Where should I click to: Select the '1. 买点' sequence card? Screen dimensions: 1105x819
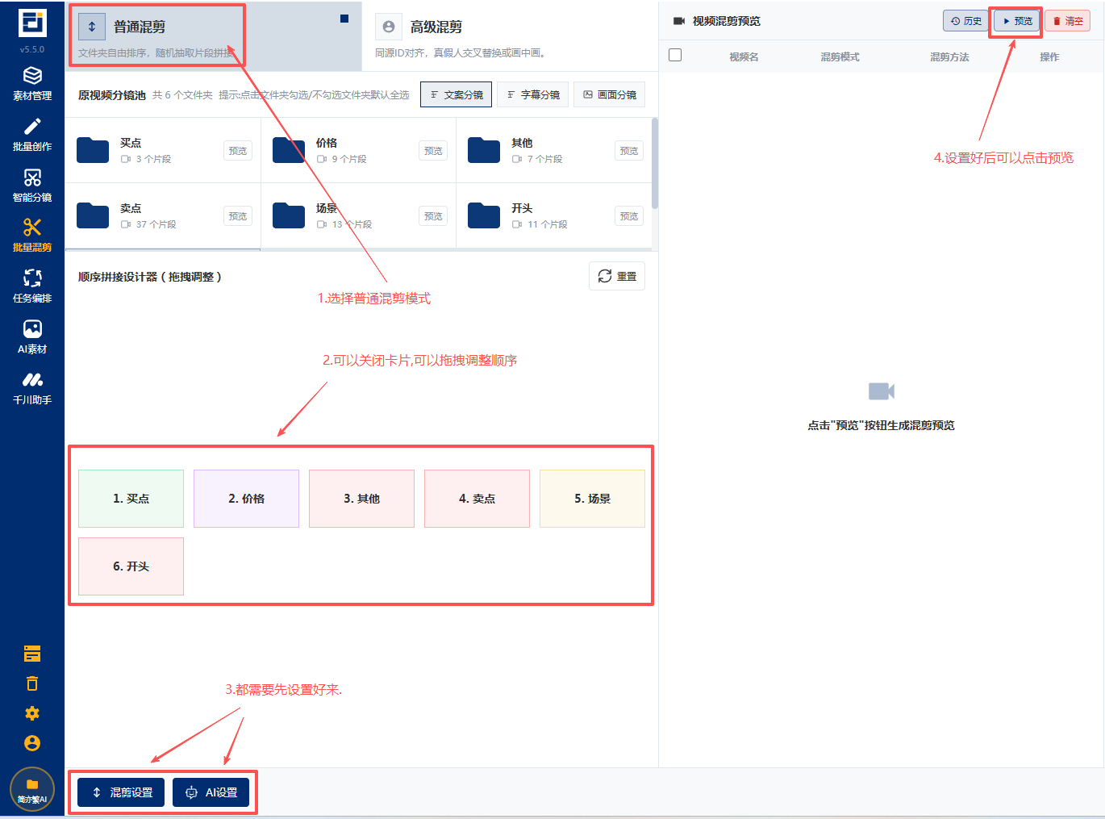coord(131,499)
